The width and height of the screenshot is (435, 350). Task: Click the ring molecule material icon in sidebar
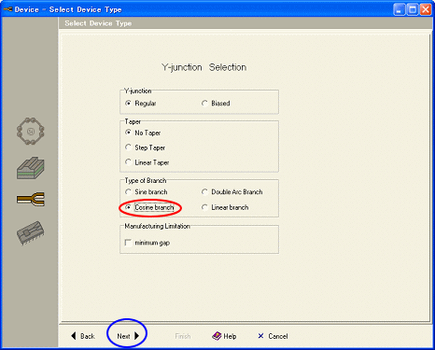[30, 131]
